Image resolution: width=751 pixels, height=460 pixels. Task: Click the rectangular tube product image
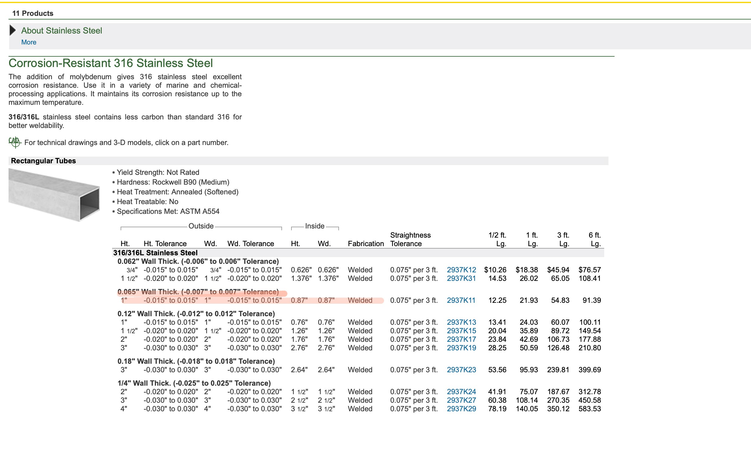(x=54, y=194)
